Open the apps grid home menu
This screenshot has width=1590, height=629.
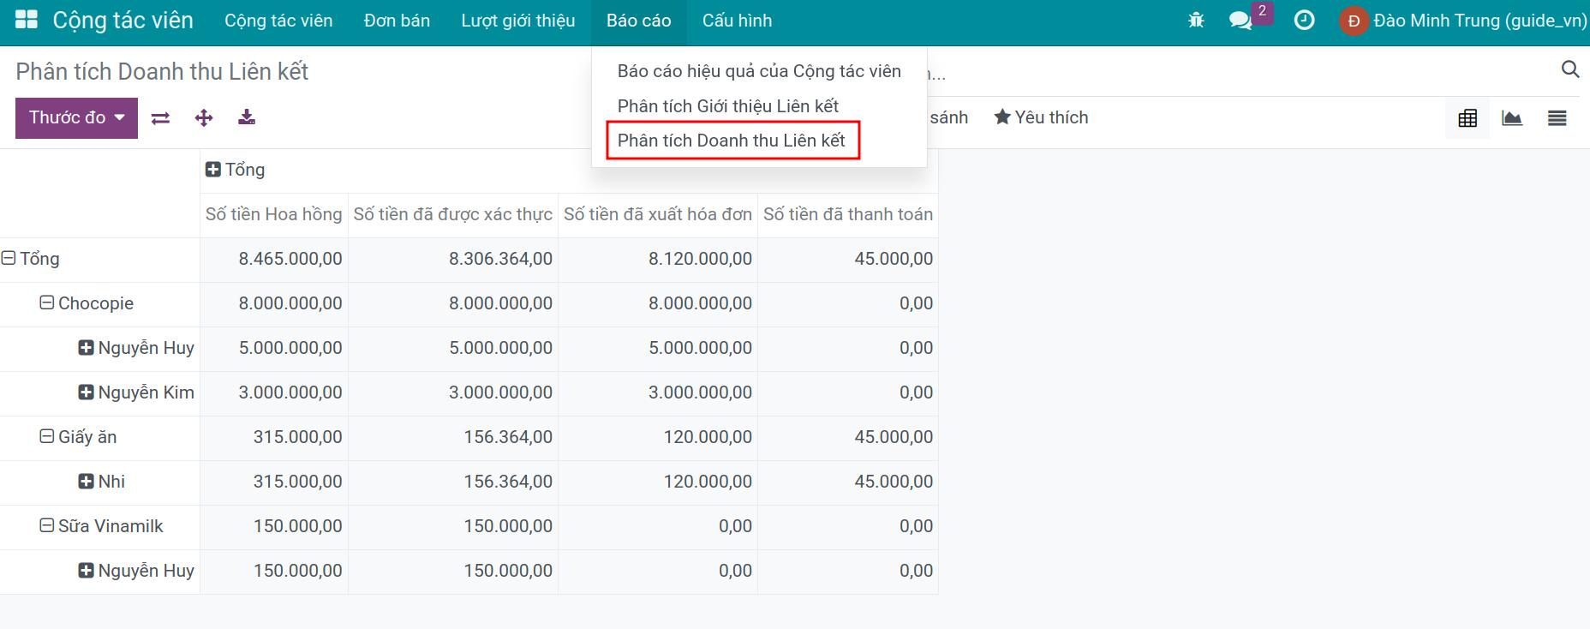click(27, 20)
